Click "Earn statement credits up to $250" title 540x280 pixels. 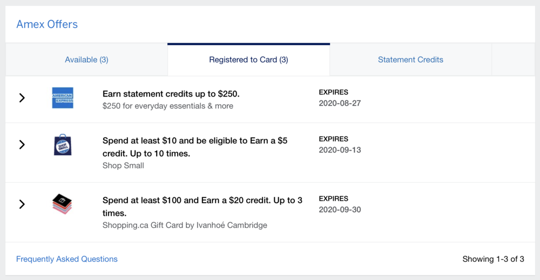[171, 94]
